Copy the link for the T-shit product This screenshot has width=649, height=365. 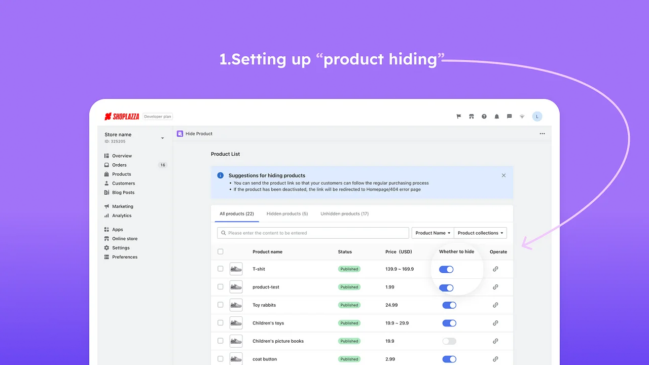tap(495, 269)
